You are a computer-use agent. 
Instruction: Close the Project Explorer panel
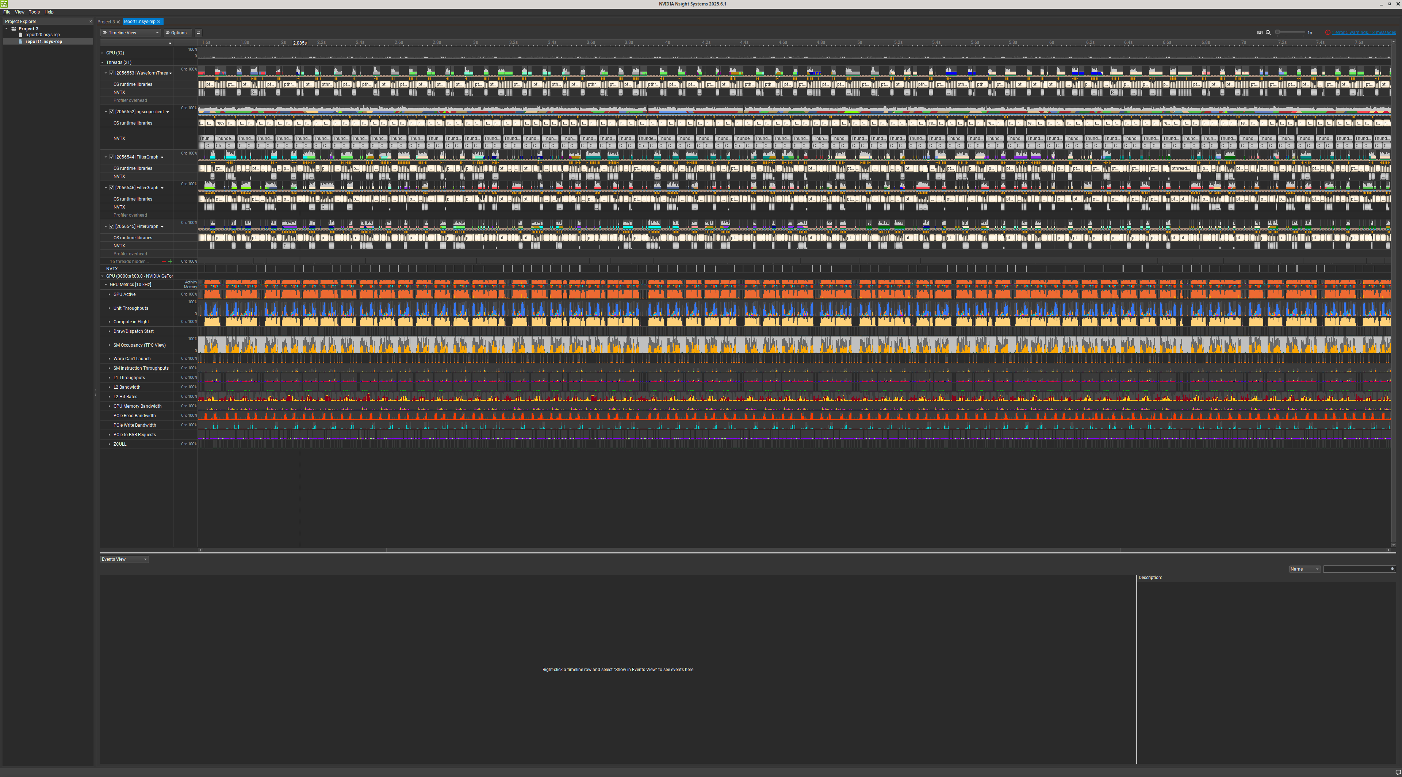click(x=90, y=22)
